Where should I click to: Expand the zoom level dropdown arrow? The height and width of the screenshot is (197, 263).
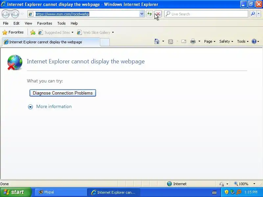(254, 184)
